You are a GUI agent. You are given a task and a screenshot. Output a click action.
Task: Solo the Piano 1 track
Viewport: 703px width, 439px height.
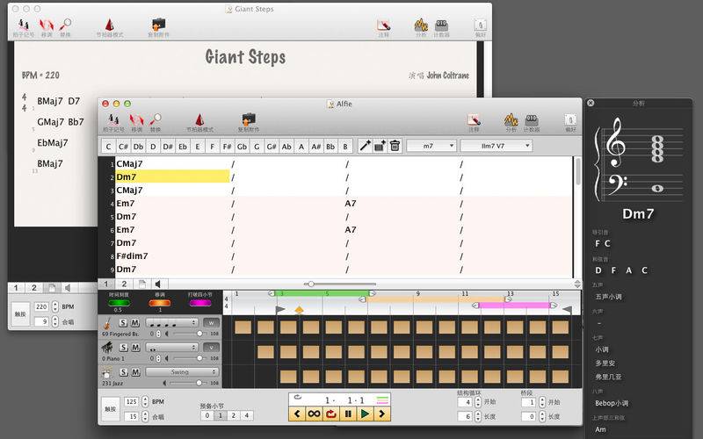pyautogui.click(x=123, y=347)
